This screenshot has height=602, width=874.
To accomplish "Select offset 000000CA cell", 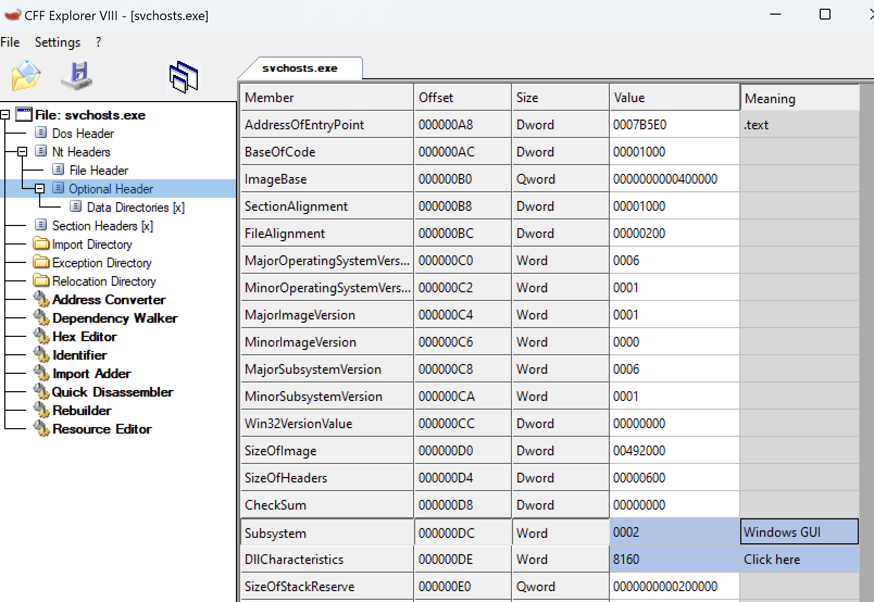I will point(462,396).
